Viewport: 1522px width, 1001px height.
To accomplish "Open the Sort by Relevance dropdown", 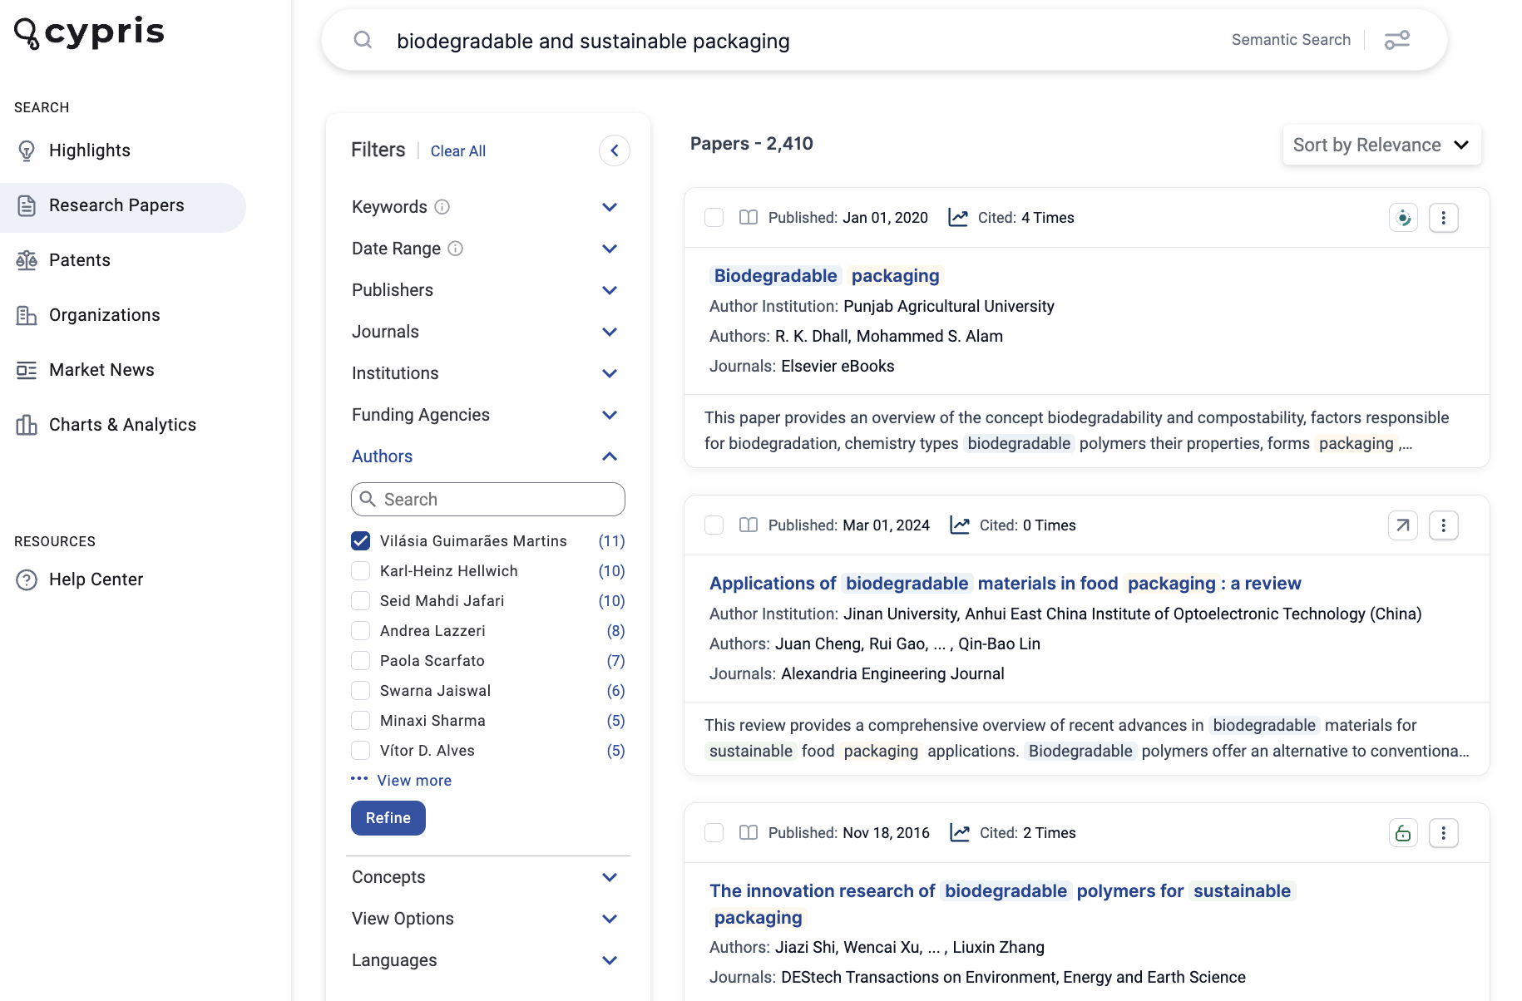I will (1381, 145).
